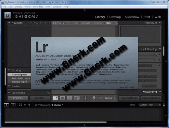Switch to Loupe view icon in toolbar

[62, 98]
